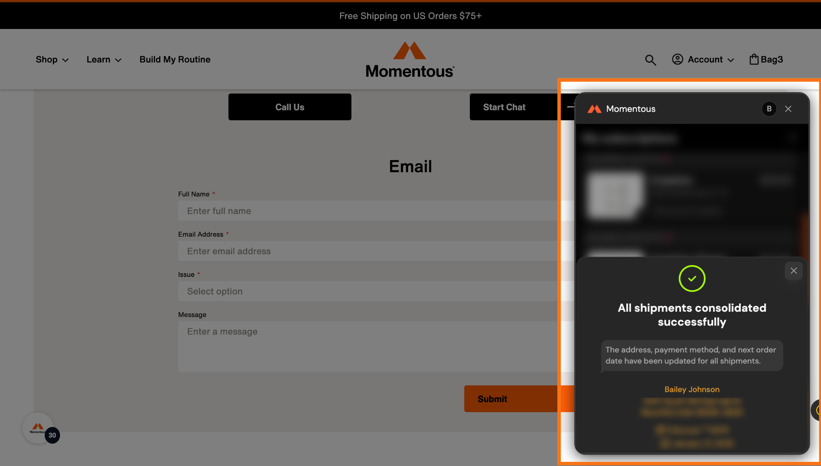Click the Momentous logo in chat widget header

click(594, 109)
